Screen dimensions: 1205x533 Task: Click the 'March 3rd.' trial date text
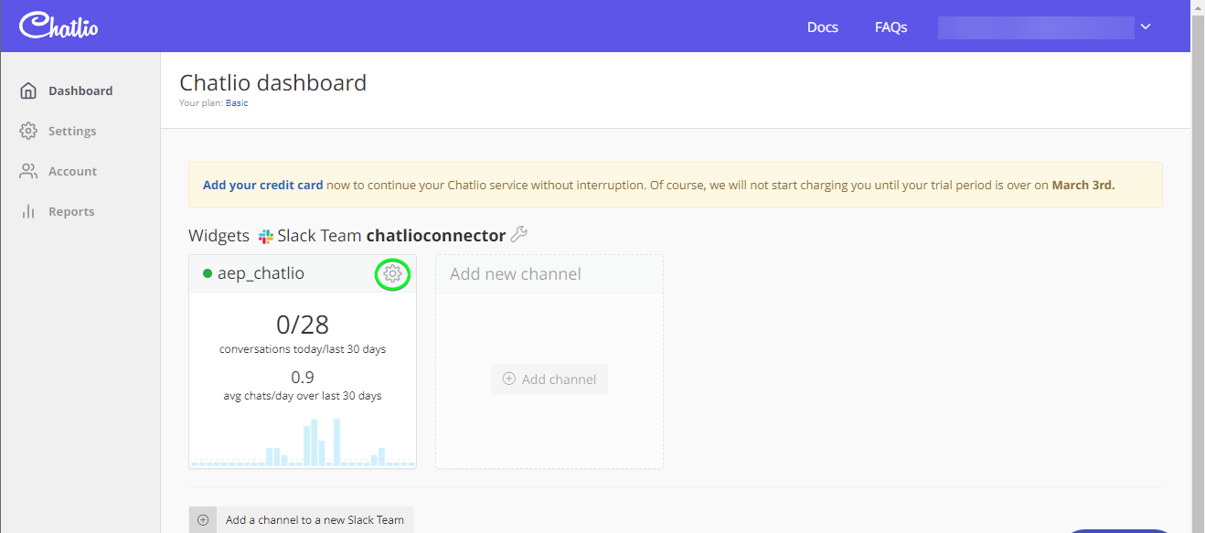click(1083, 185)
